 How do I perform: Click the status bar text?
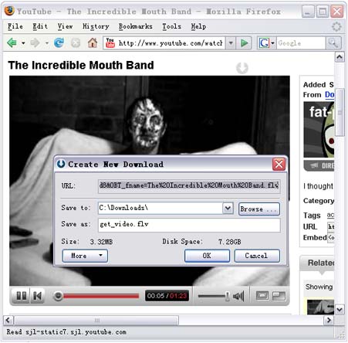pos(66,332)
